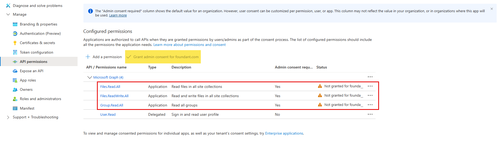The width and height of the screenshot is (502, 142).
Task: Click the Branding & properties icon
Action: coord(15,24)
